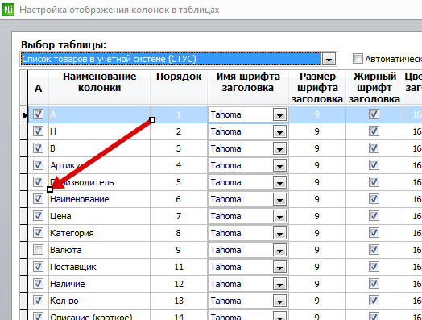Screen dimensions: 422x320
Task: Click the PLi application icon in title bar
Action: point(8,10)
